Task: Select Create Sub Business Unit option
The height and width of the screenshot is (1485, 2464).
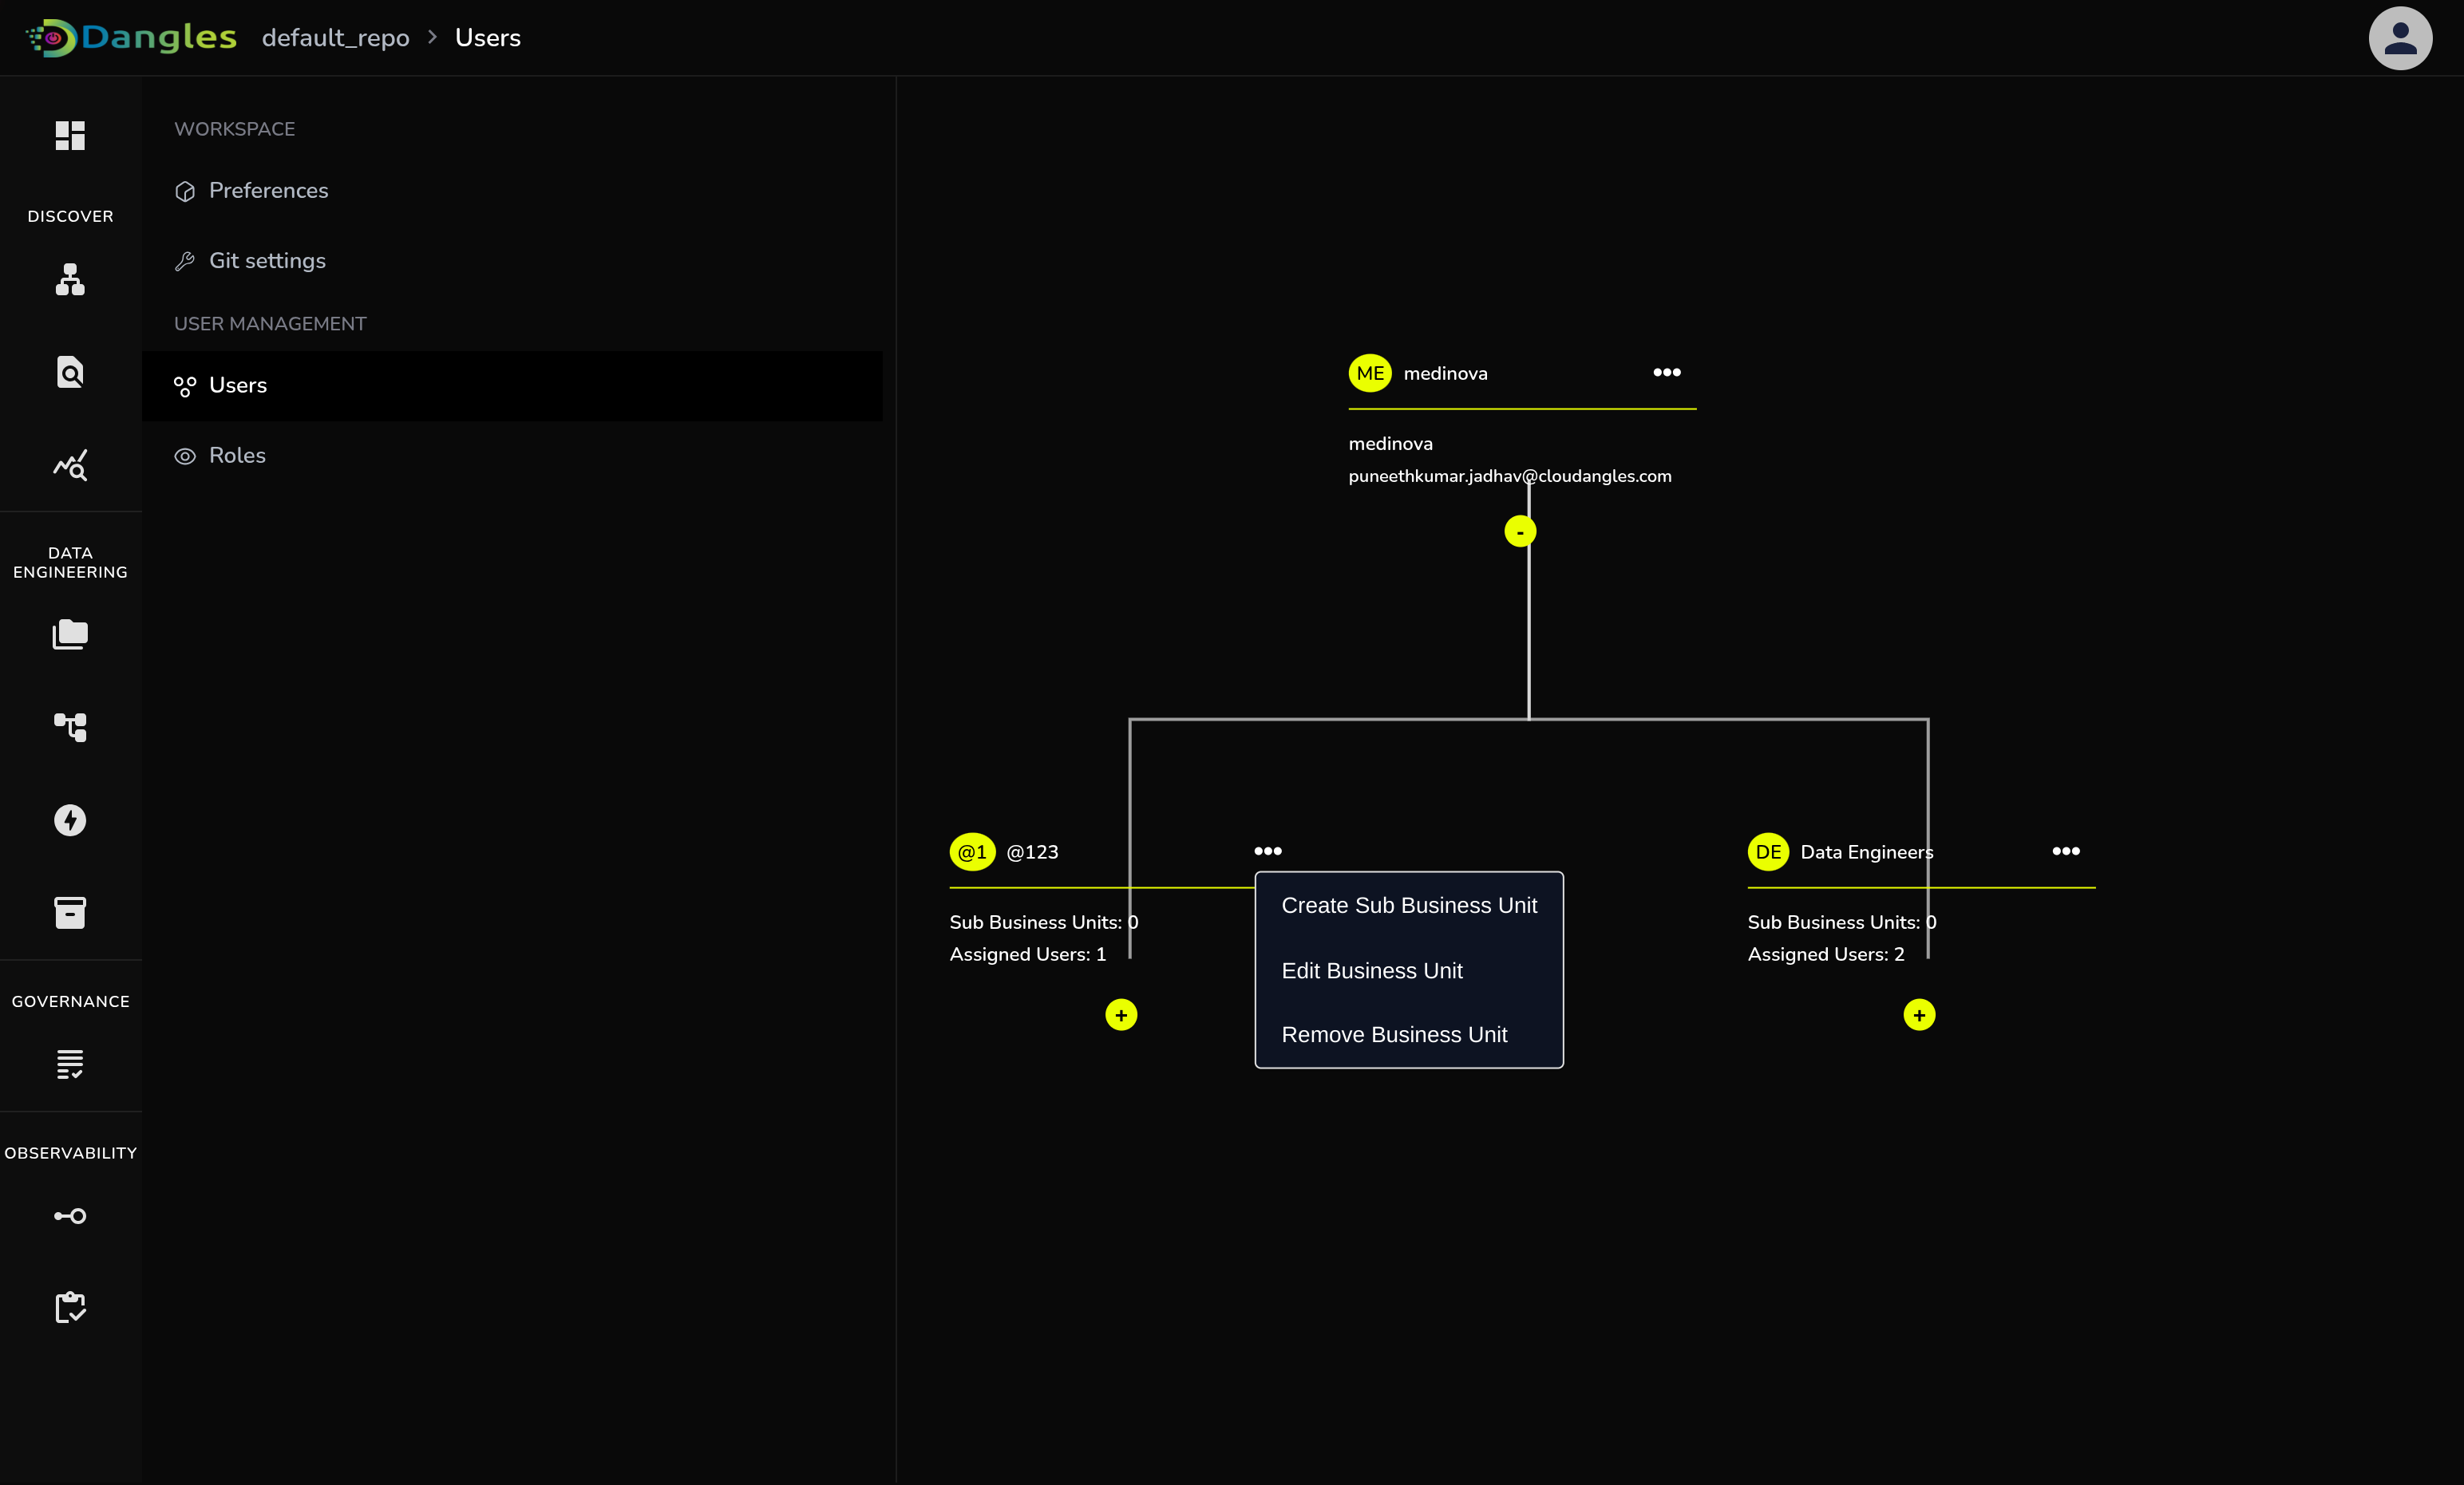Action: pos(1408,905)
